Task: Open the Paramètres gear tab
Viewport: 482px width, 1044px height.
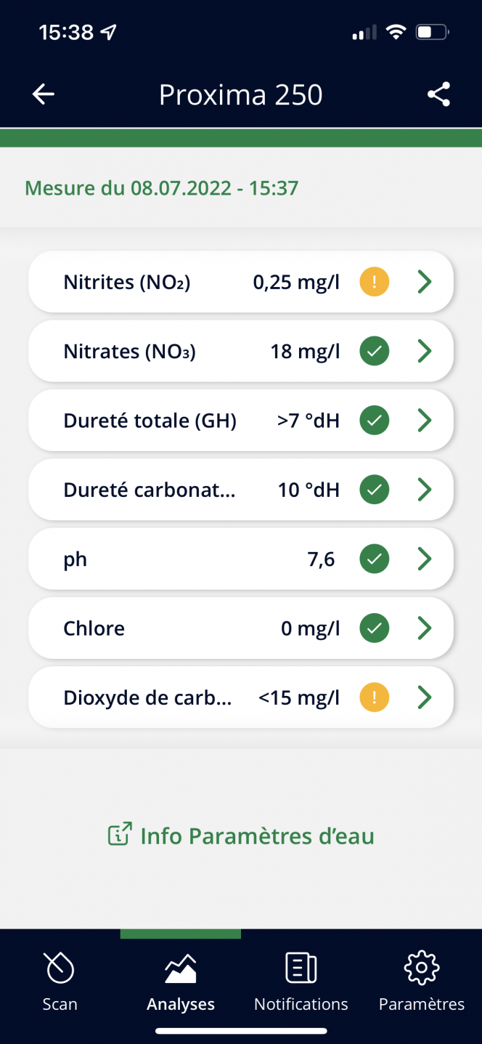Action: pyautogui.click(x=422, y=982)
